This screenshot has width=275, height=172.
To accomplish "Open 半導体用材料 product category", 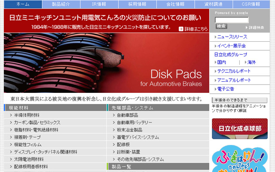I will (27, 115).
